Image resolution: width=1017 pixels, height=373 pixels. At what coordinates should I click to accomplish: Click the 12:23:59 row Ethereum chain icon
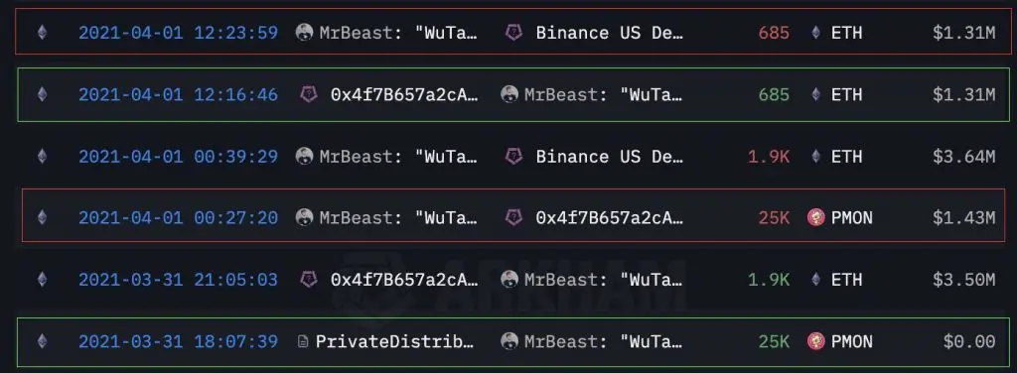[x=42, y=33]
